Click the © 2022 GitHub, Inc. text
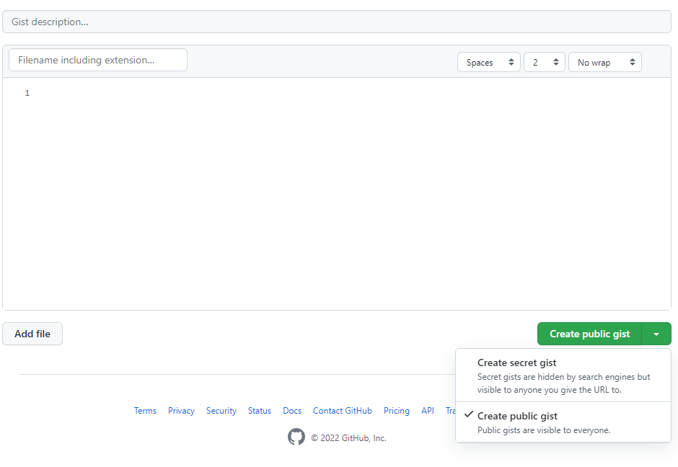Screen dimensions: 678x467 348,437
